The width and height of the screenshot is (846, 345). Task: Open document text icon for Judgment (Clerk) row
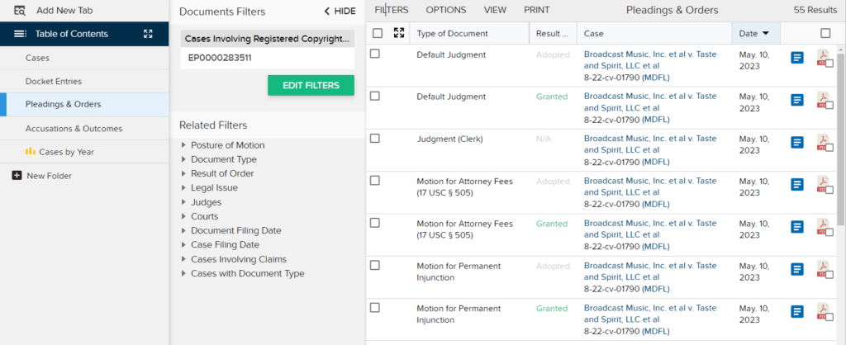click(x=797, y=142)
